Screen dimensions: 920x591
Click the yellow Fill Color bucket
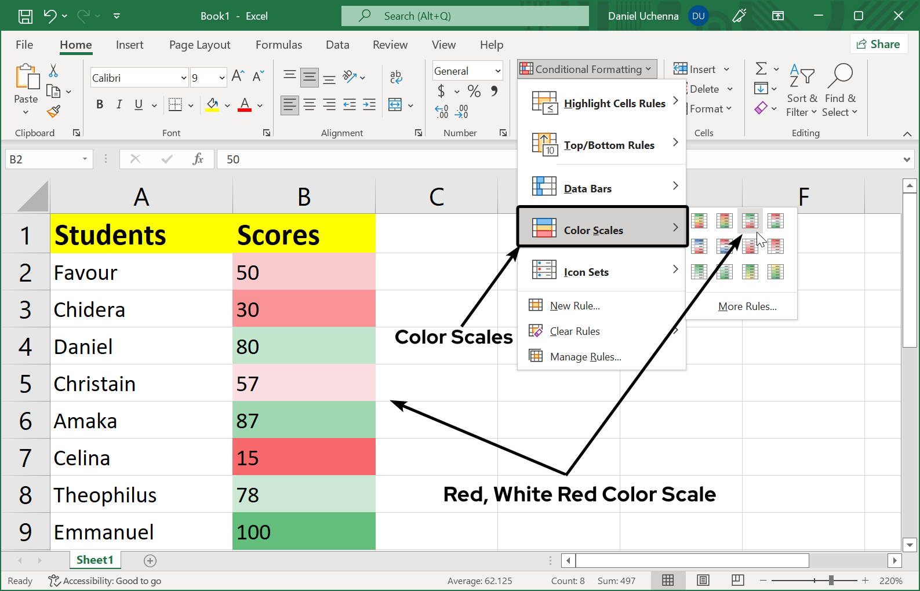[x=213, y=105]
